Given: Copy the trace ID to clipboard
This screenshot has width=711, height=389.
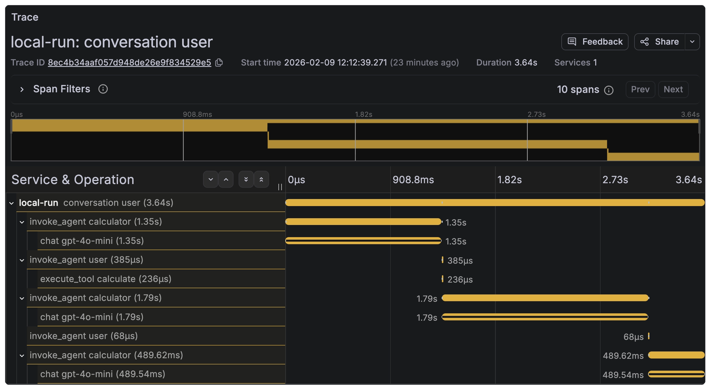Looking at the screenshot, I should (x=219, y=62).
